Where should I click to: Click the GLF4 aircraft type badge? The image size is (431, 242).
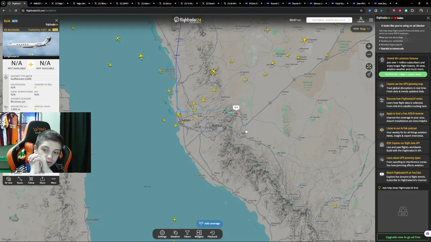click(15, 21)
